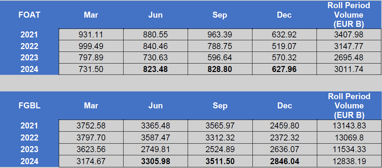Click the FGBL 2024 total 12838.19
This screenshot has width=382, height=168.
(349, 161)
